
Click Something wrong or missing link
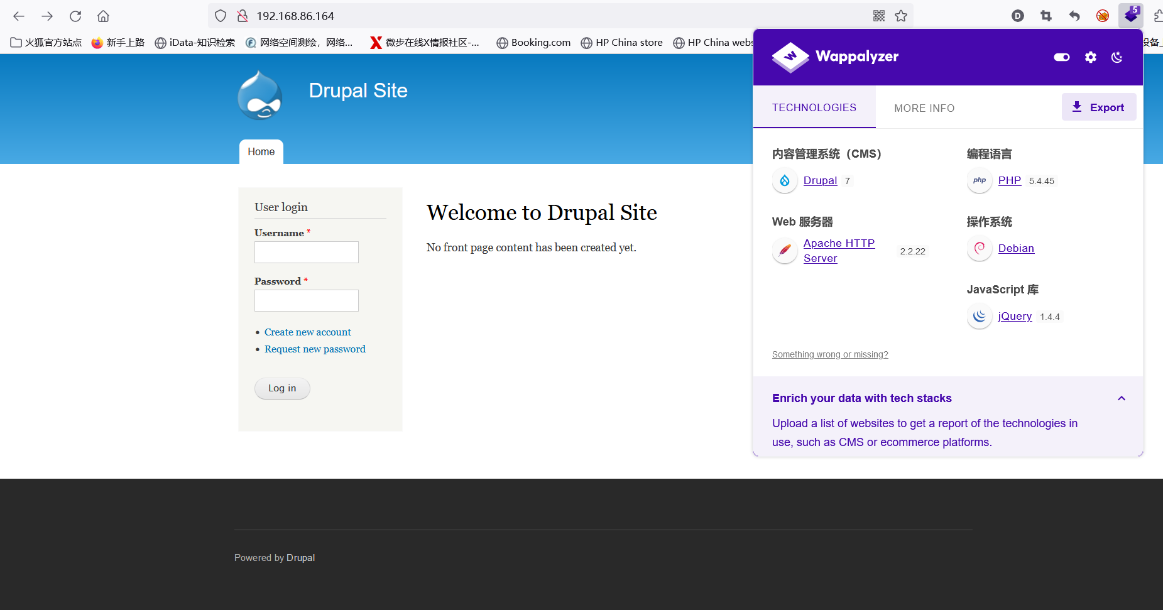pos(830,354)
